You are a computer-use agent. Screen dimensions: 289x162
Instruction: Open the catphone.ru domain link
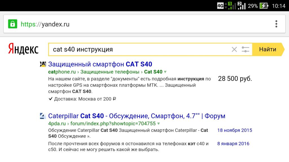click(62, 72)
